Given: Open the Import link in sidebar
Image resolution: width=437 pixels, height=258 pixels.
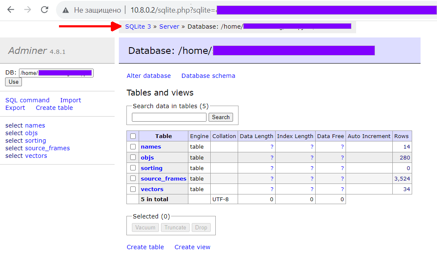Looking at the screenshot, I should (x=70, y=100).
